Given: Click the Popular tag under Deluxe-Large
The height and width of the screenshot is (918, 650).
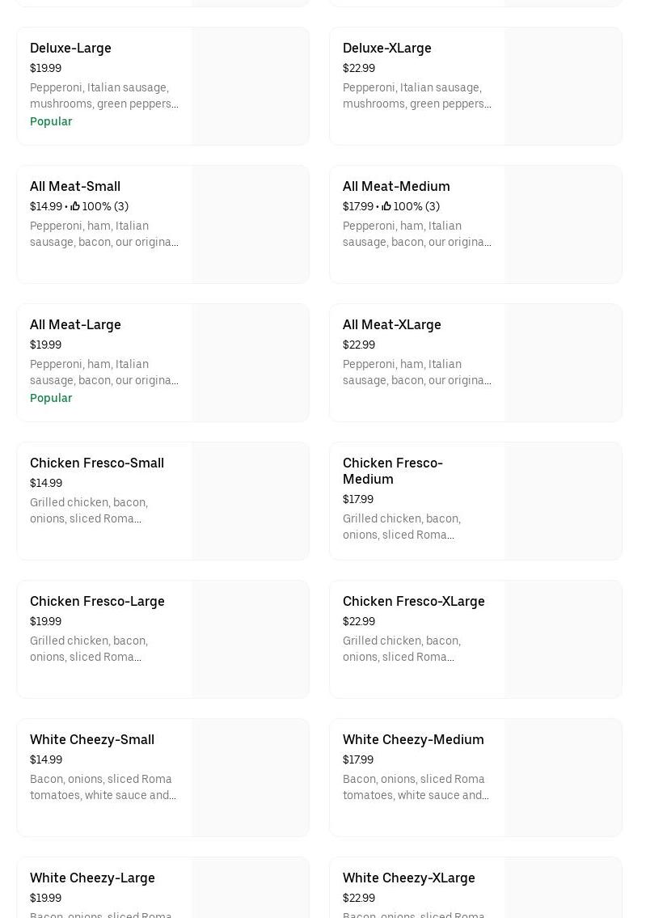Looking at the screenshot, I should (x=51, y=122).
